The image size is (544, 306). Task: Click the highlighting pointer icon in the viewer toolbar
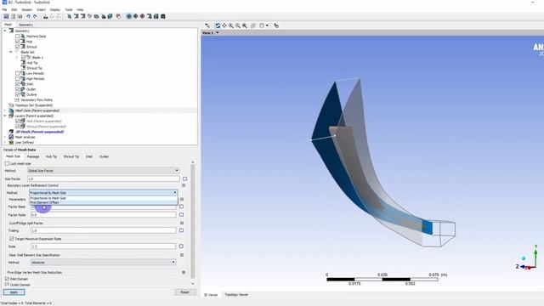pos(276,25)
